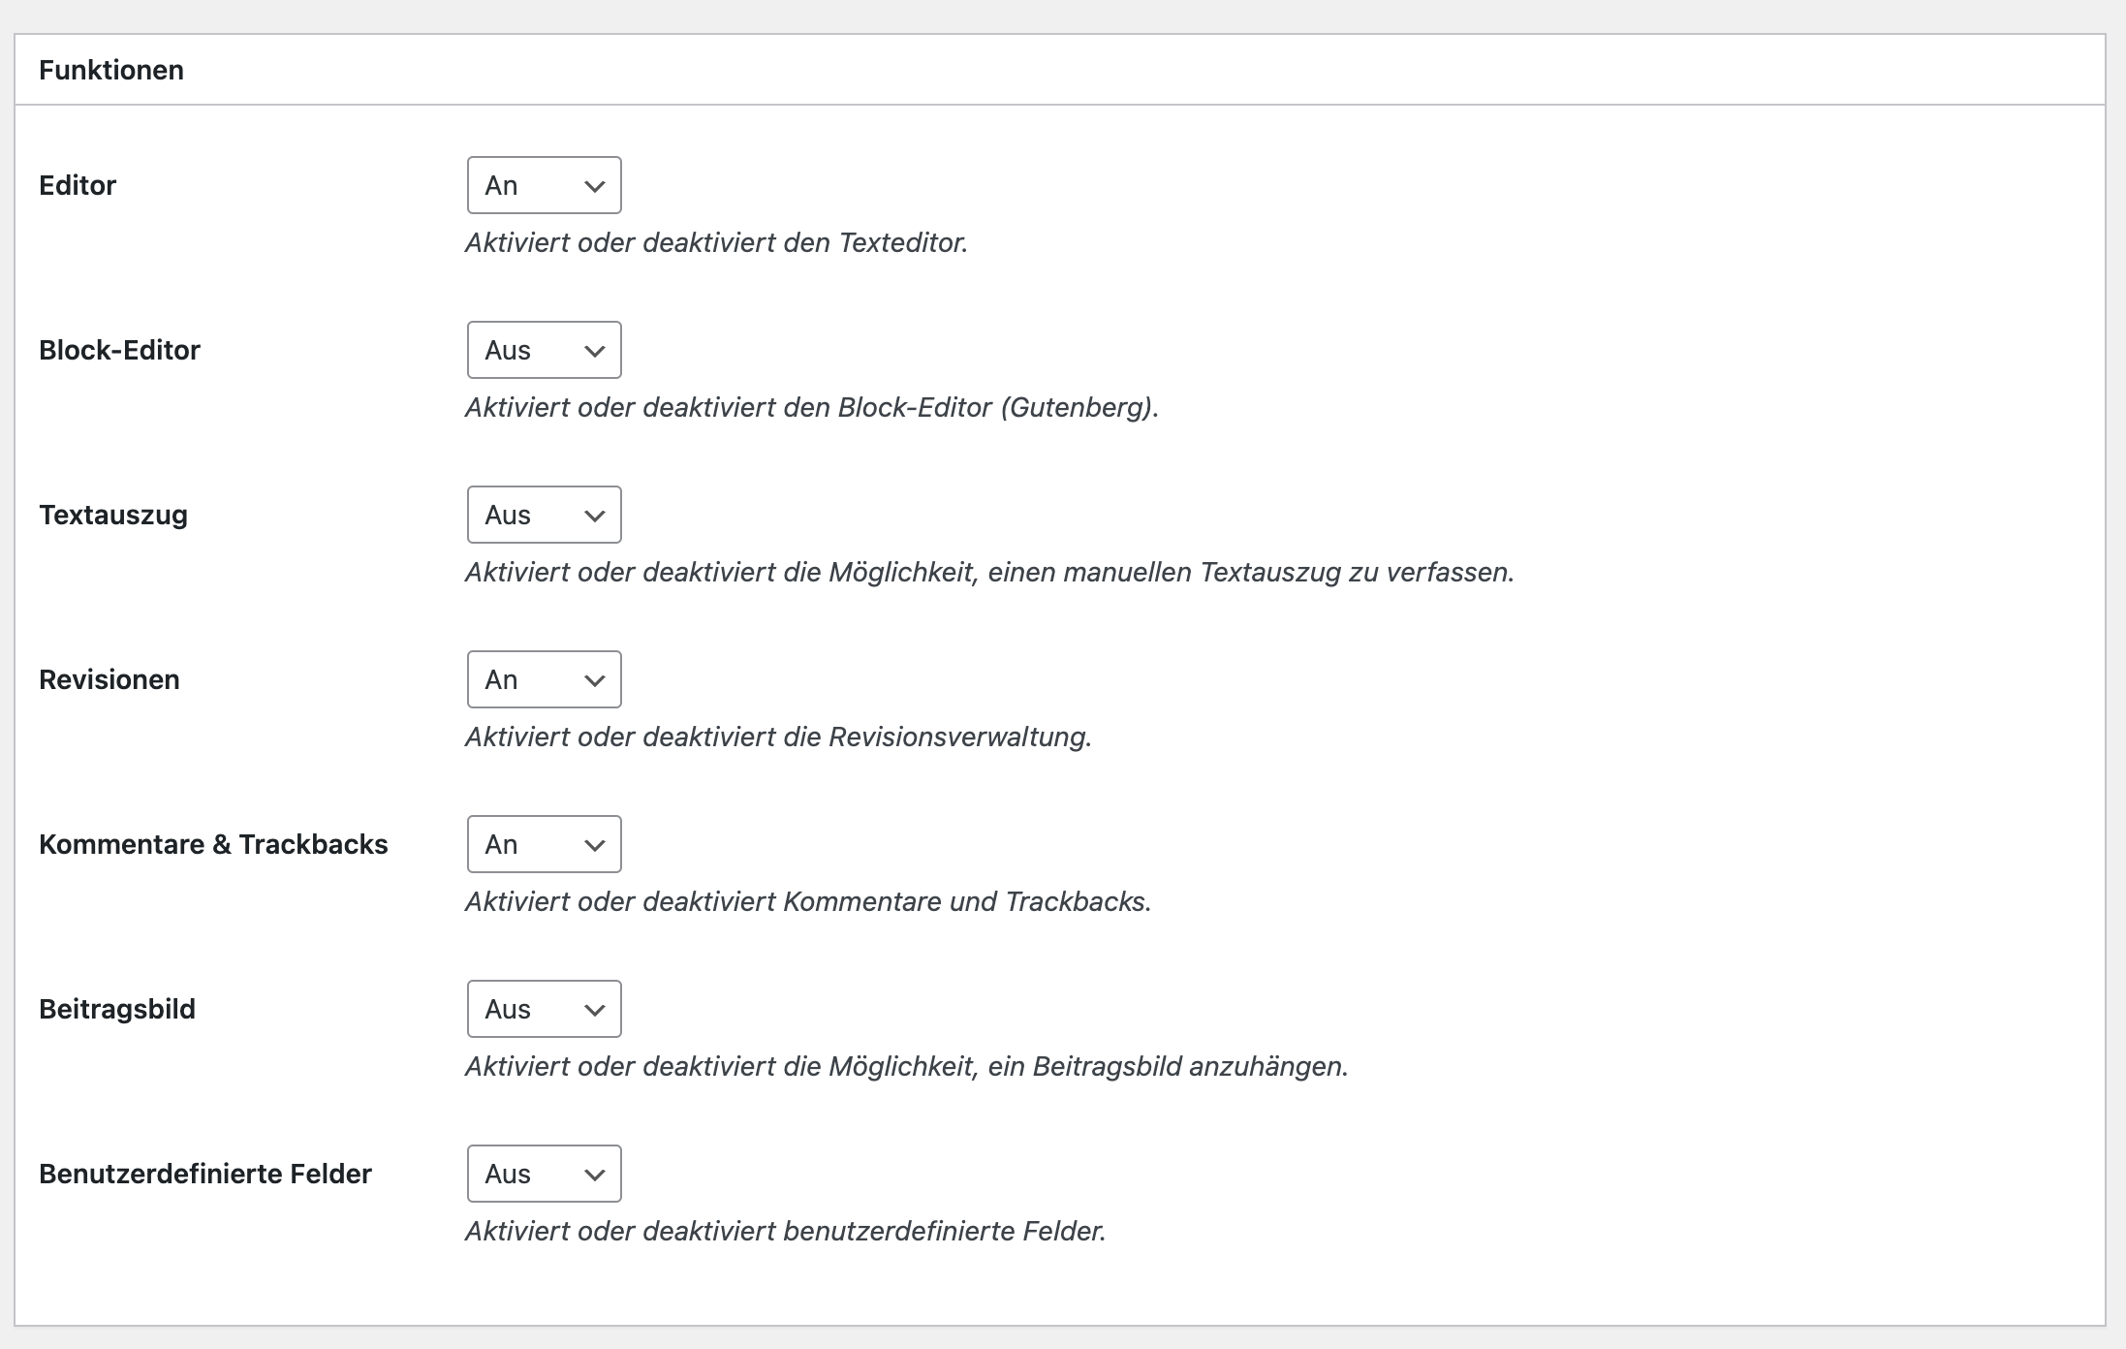
Task: Open the Editor dropdown set to An
Action: pos(544,185)
